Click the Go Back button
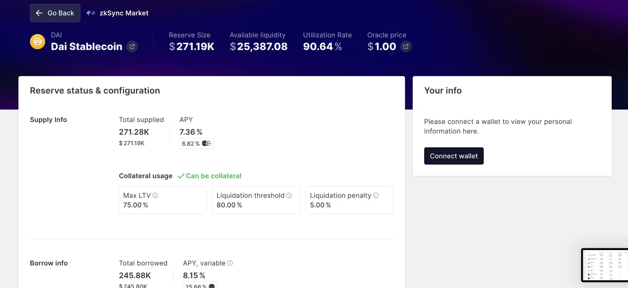Viewport: 628px width, 288px height. pos(55,13)
